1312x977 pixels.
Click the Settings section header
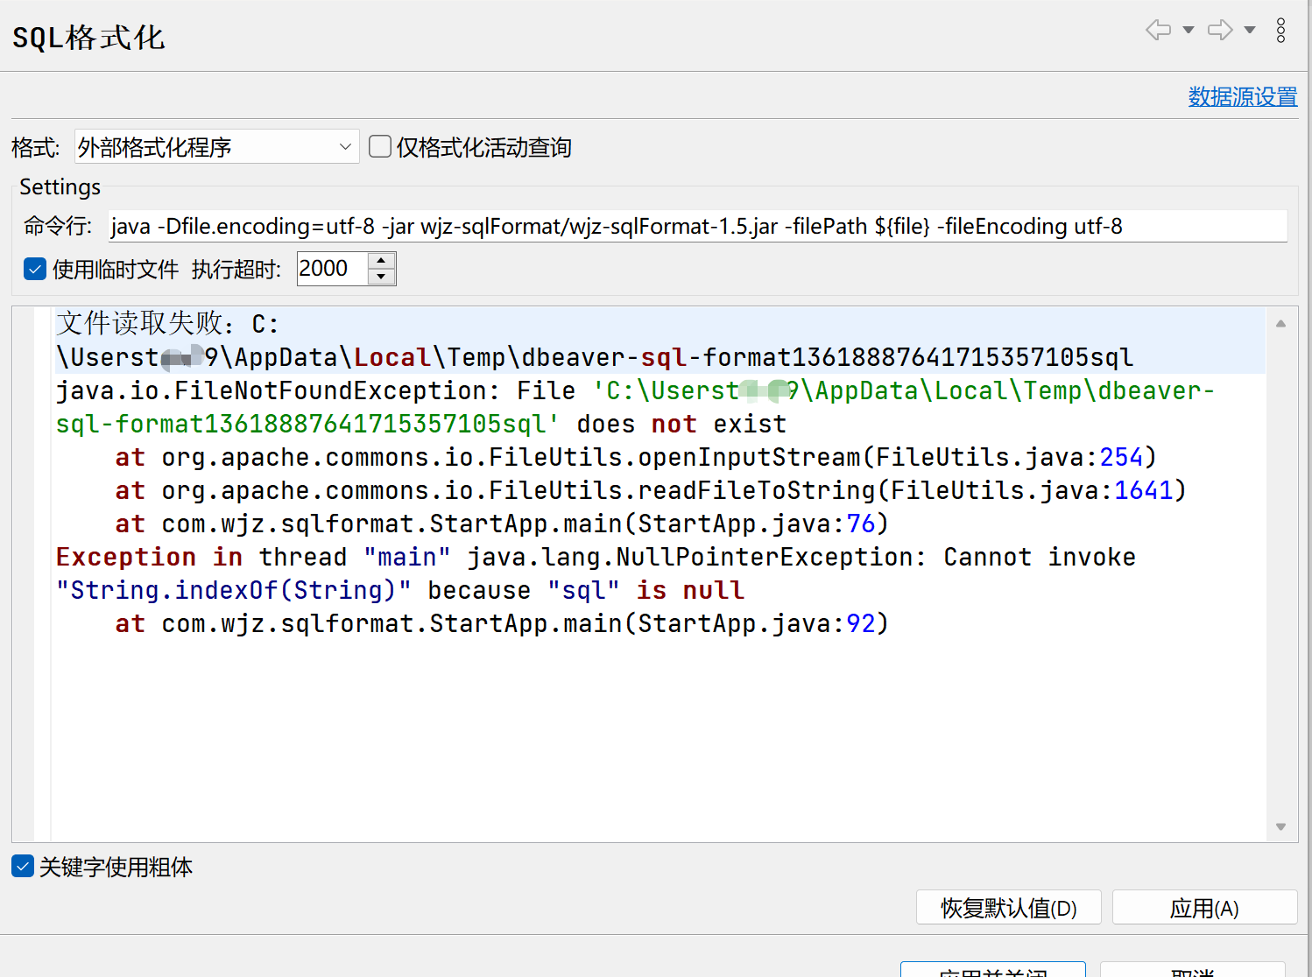[59, 186]
